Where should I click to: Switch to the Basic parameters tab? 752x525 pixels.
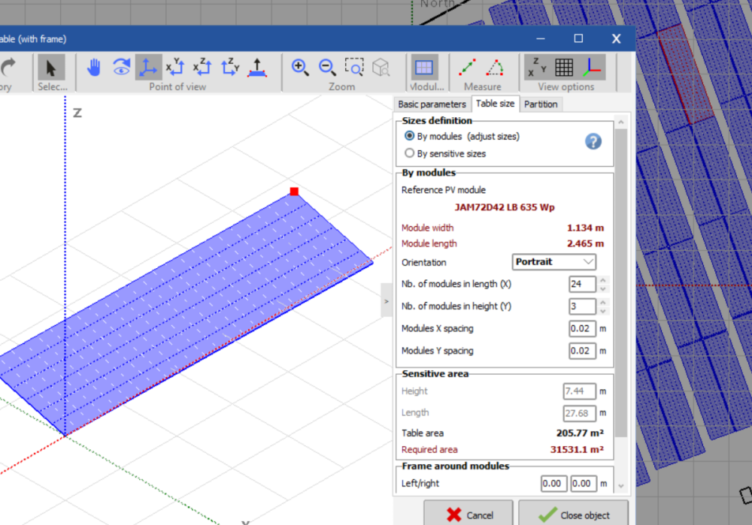click(432, 104)
